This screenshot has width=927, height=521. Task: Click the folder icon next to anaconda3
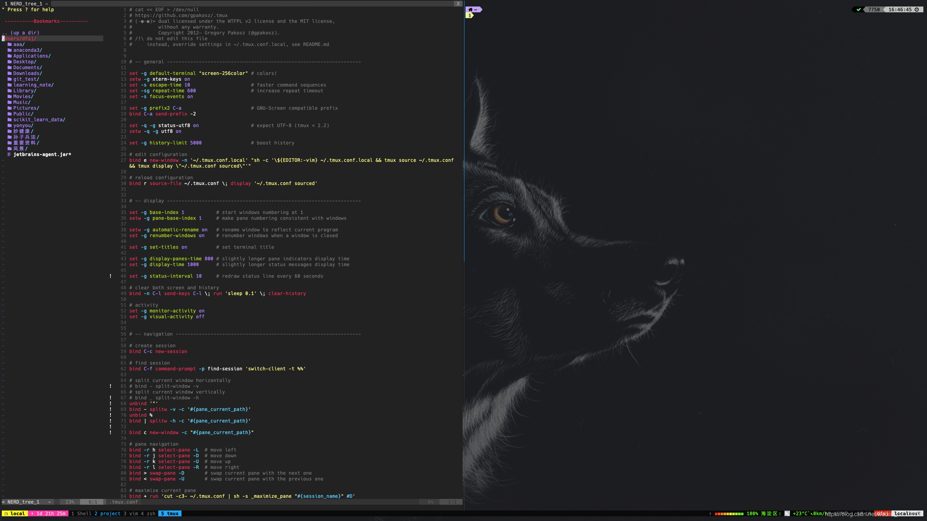[x=10, y=50]
